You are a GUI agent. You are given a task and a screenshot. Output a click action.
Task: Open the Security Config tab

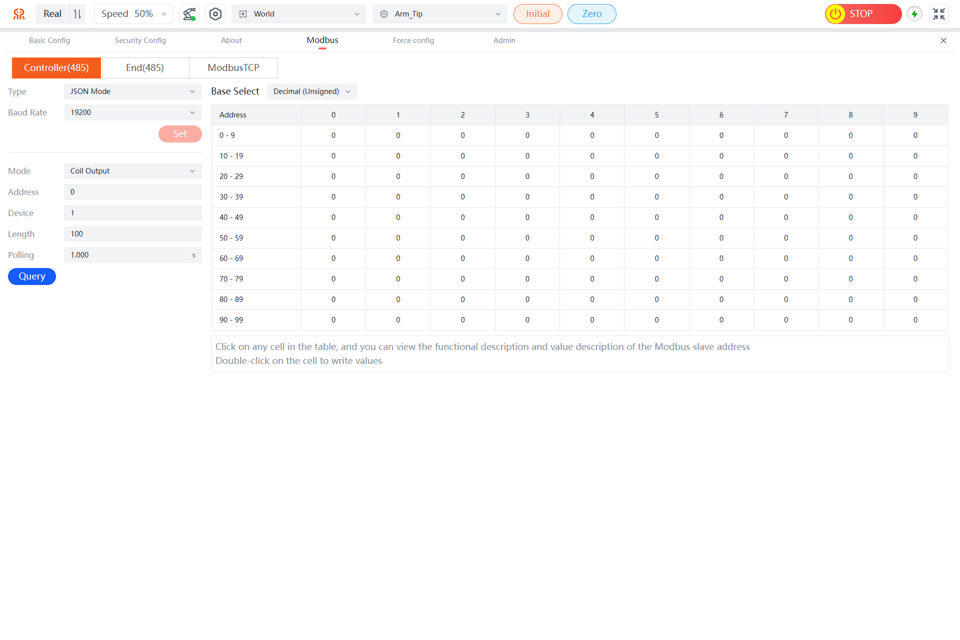[x=140, y=40]
